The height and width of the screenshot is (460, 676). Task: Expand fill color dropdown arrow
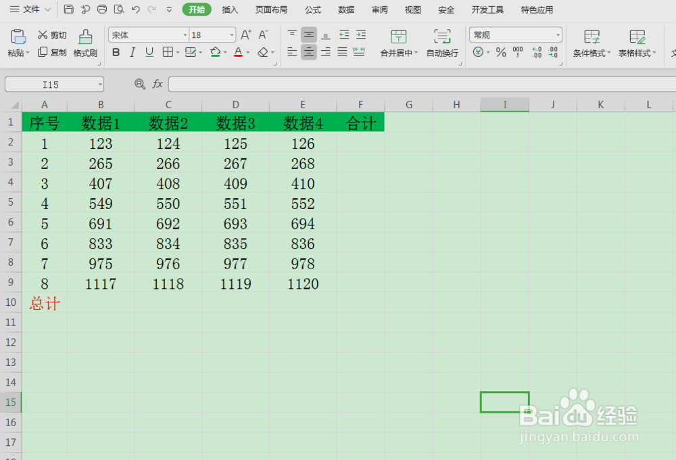tap(225, 53)
